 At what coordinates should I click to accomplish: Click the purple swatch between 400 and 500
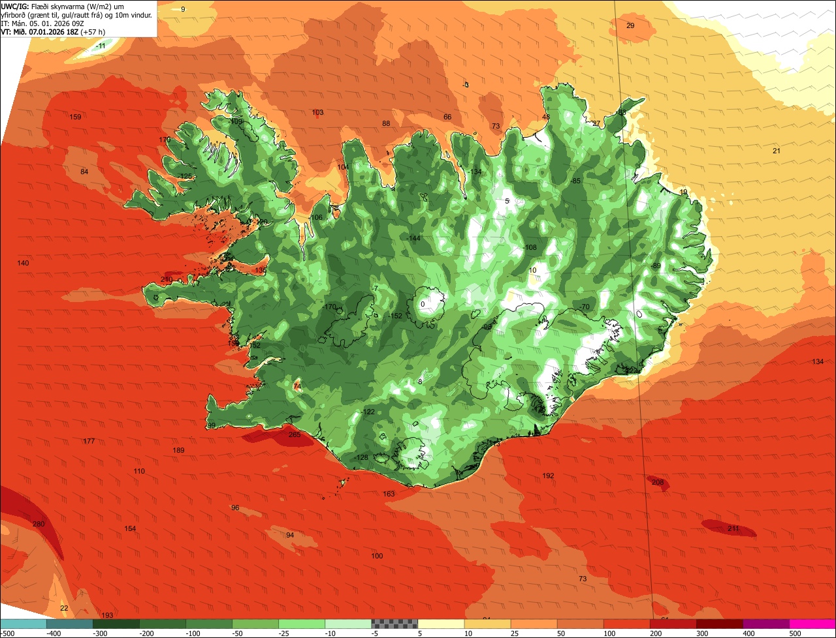click(x=766, y=624)
